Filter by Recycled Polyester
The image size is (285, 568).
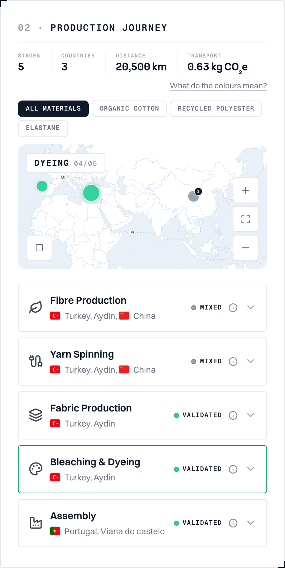click(216, 109)
